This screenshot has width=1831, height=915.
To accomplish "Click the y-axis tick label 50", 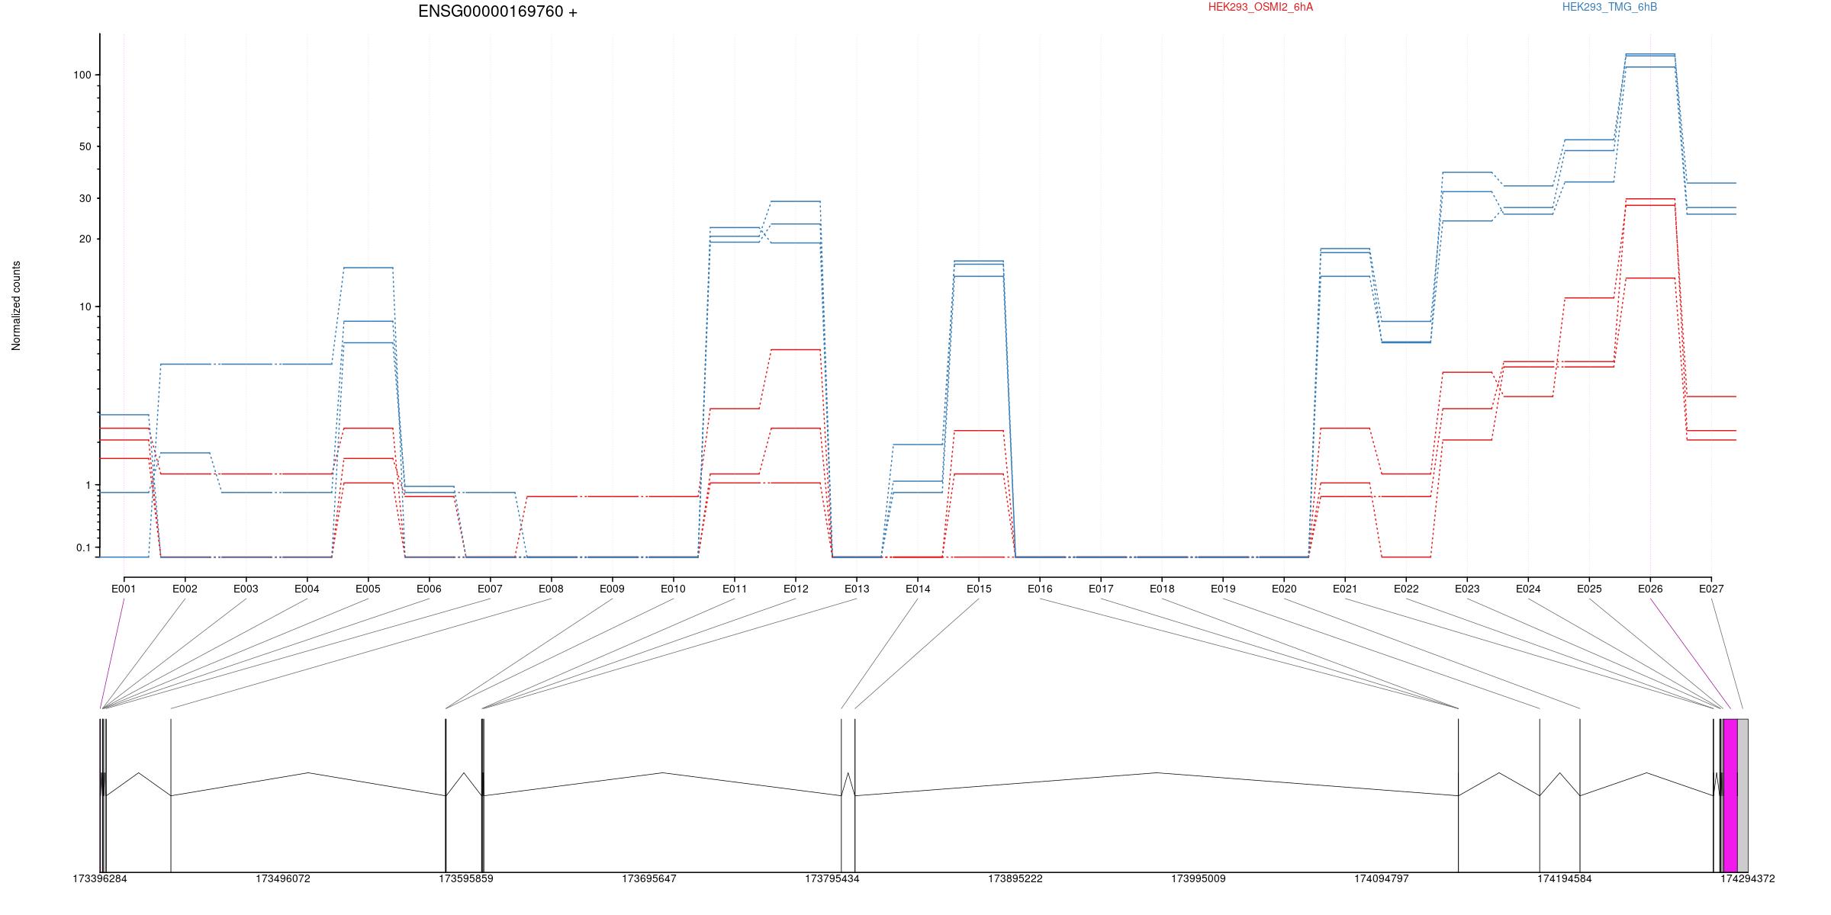I will (85, 146).
